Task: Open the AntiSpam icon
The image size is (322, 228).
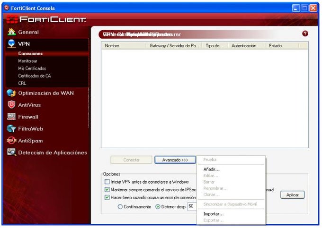Action: pyautogui.click(x=11, y=140)
